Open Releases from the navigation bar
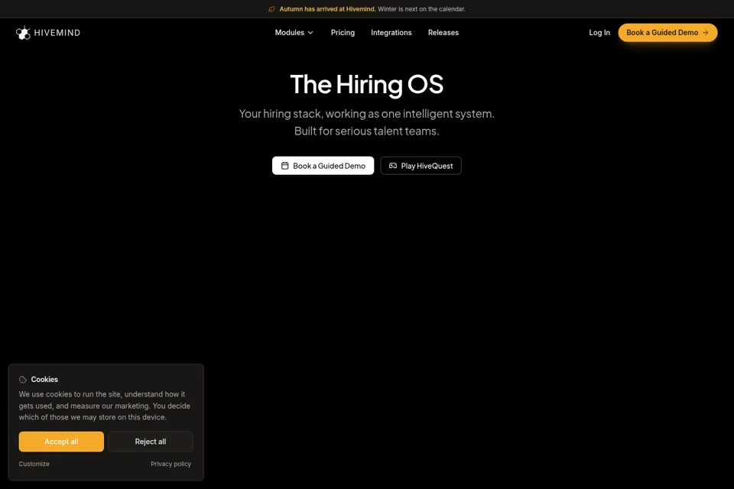Image resolution: width=734 pixels, height=489 pixels. (x=443, y=33)
